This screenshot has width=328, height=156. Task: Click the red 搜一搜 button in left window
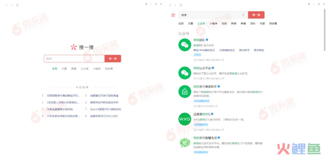click(x=113, y=59)
